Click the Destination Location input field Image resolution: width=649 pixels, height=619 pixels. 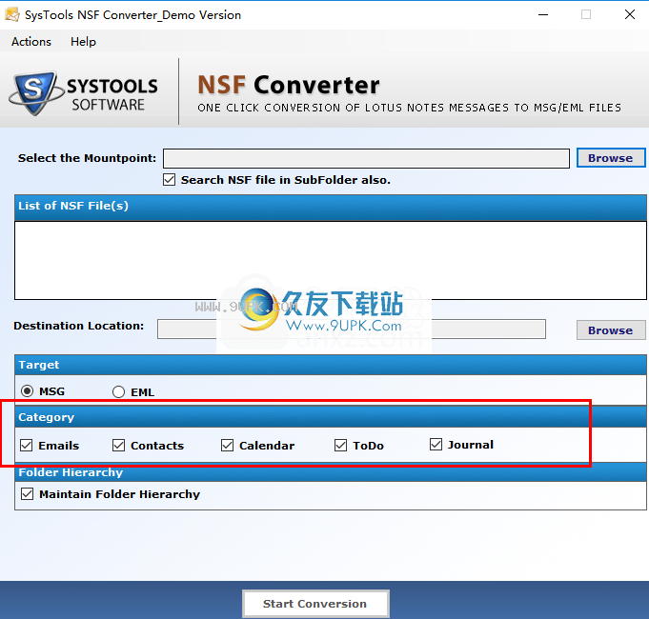point(352,329)
